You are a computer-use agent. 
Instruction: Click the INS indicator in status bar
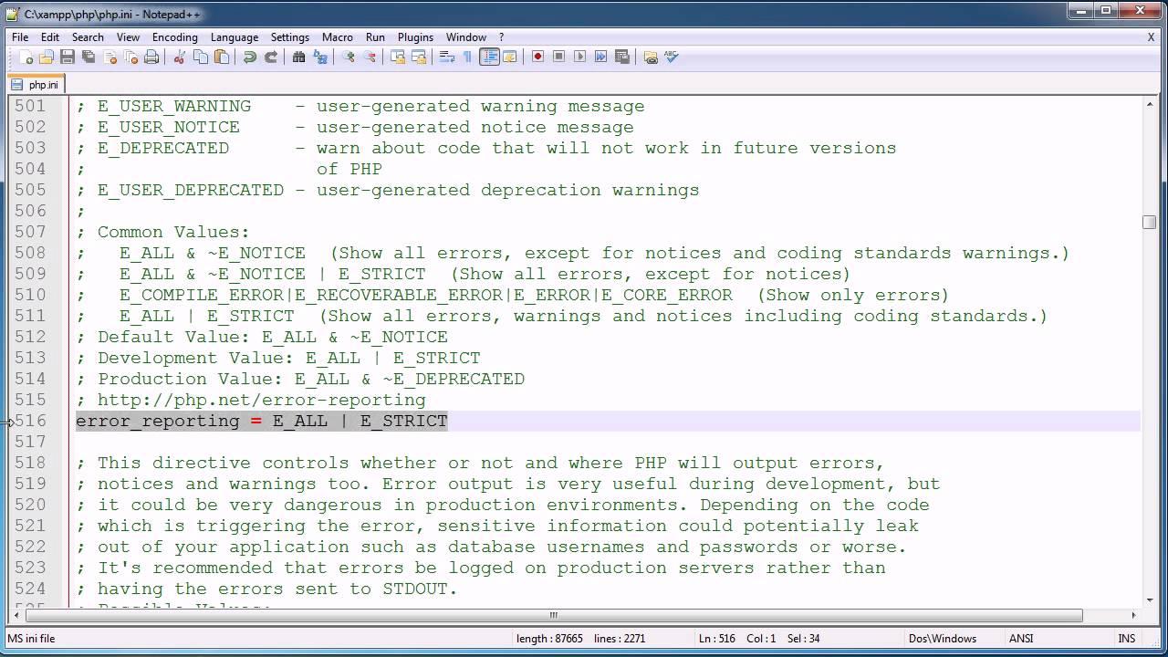pos(1126,639)
